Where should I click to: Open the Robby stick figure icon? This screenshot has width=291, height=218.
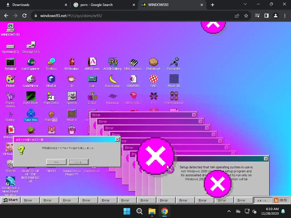click(x=10, y=117)
